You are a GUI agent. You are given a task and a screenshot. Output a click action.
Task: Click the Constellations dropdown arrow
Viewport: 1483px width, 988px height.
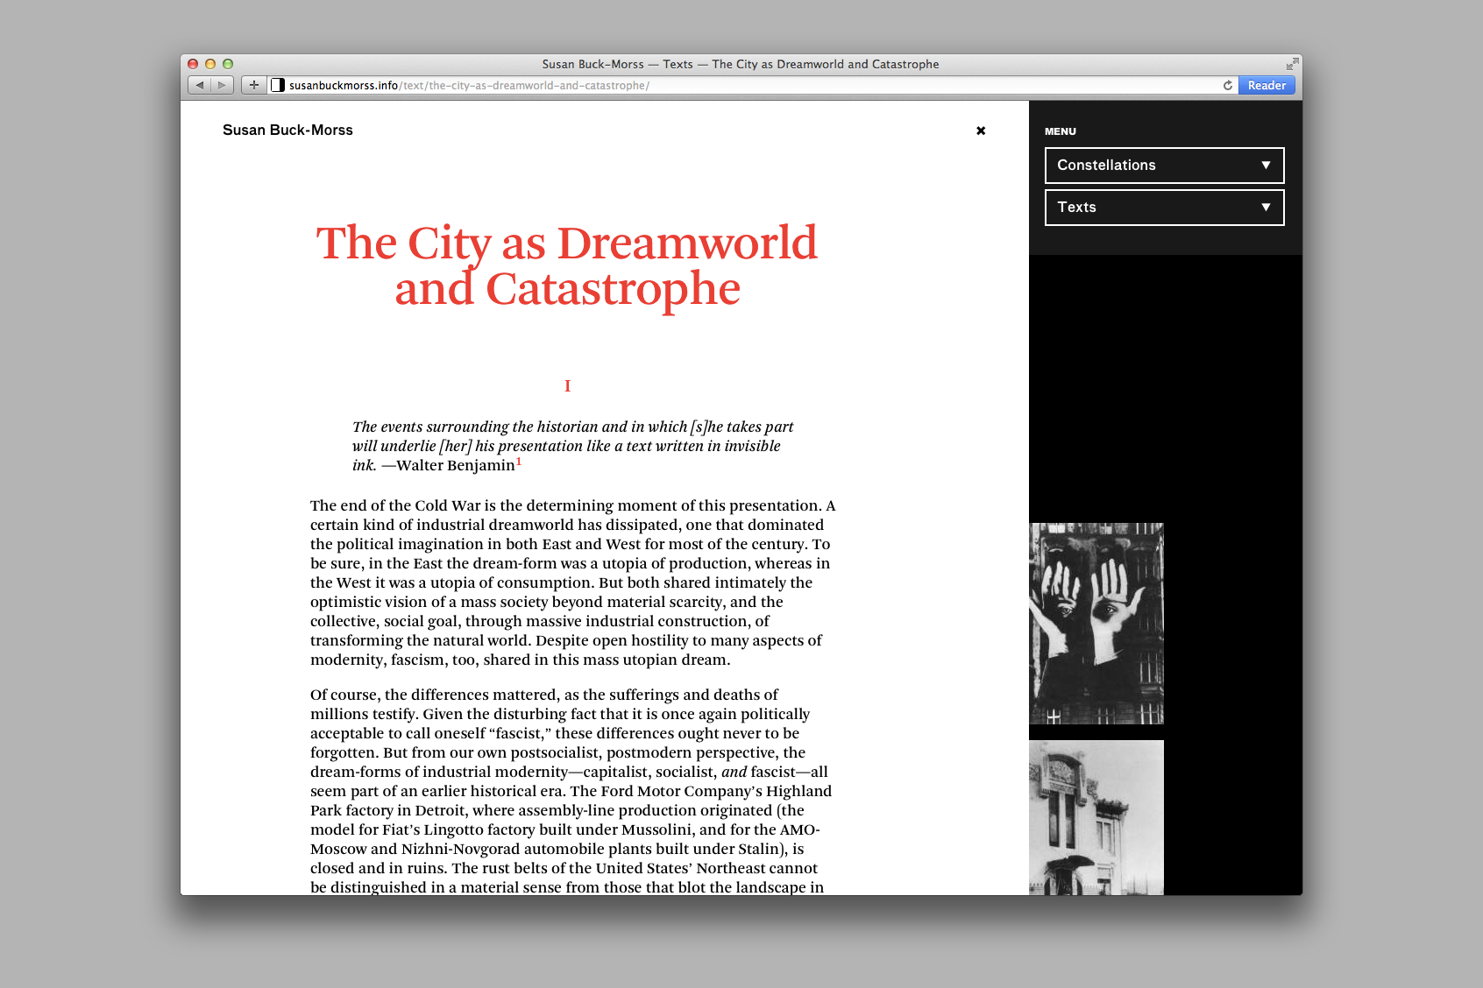point(1266,166)
